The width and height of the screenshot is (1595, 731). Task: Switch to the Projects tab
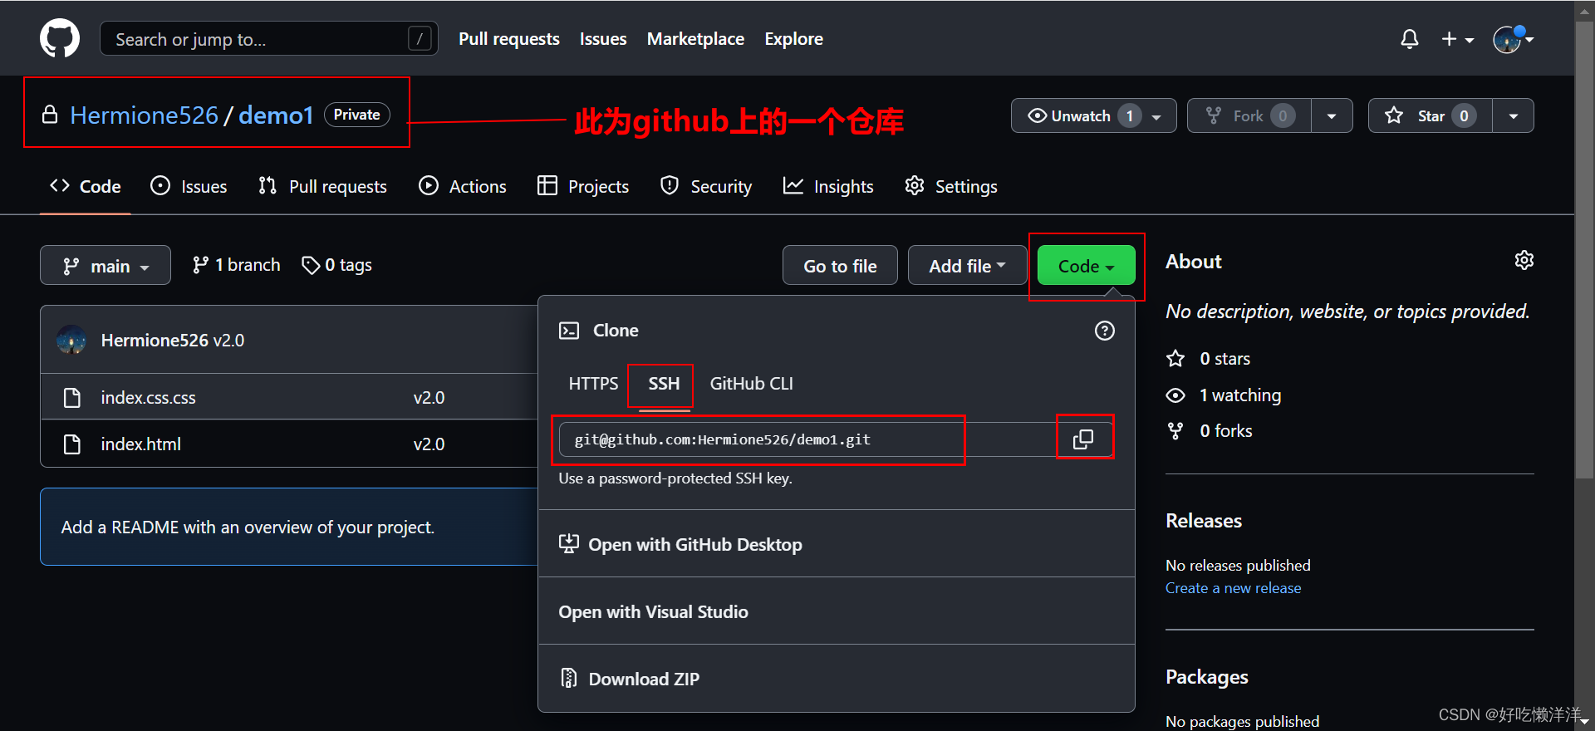click(583, 186)
